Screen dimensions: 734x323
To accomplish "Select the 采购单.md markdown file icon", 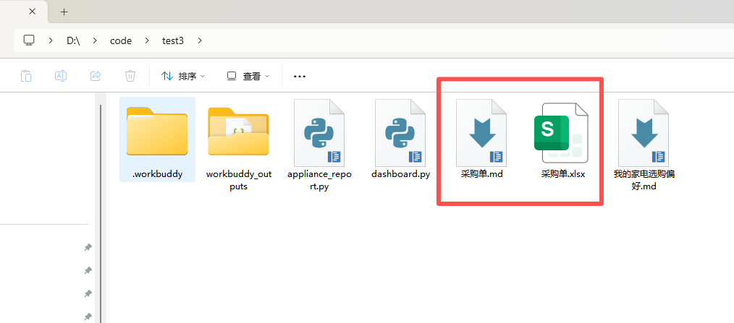I will pos(481,133).
